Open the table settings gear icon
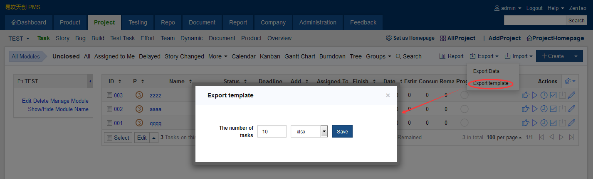 tap(568, 81)
